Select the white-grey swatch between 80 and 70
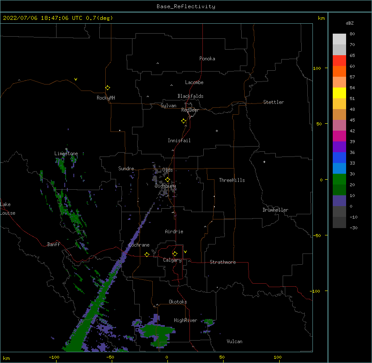Image resolution: width=372 pixels, height=363 pixels. tap(339, 39)
